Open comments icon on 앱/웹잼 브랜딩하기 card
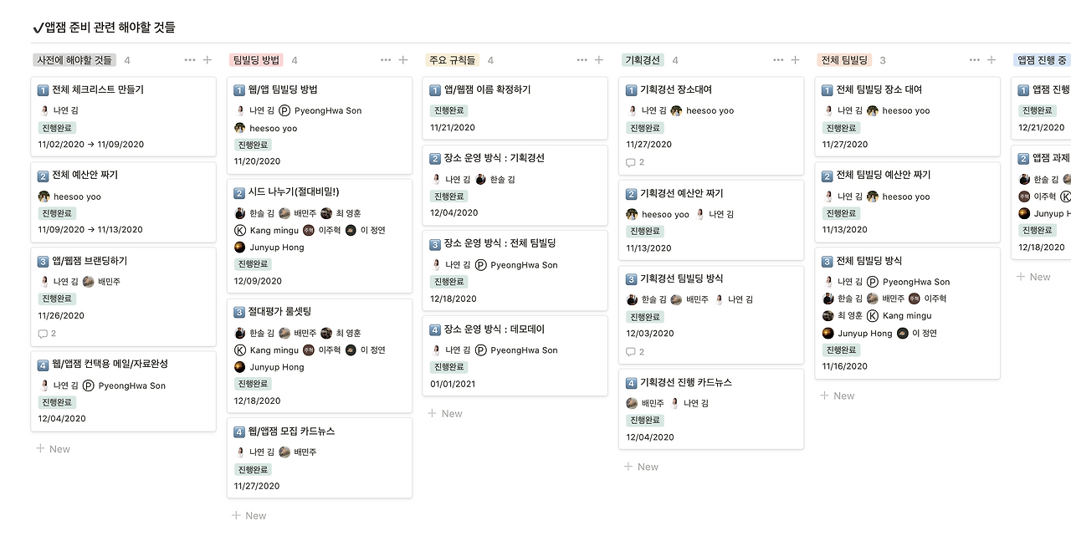Viewport: 1071px width, 536px height. [47, 334]
